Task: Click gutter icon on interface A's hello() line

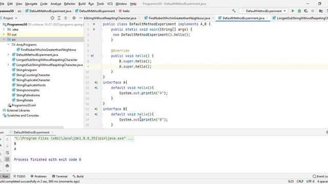Action: click(96, 88)
